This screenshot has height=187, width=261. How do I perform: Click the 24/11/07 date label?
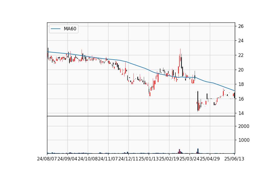coord(108,159)
